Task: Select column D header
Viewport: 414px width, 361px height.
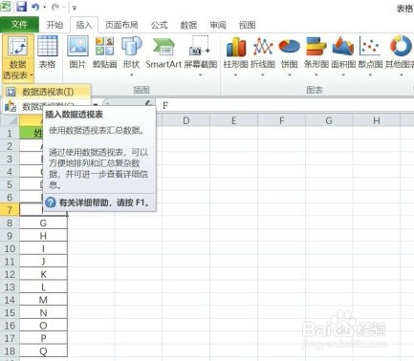Action: 185,120
